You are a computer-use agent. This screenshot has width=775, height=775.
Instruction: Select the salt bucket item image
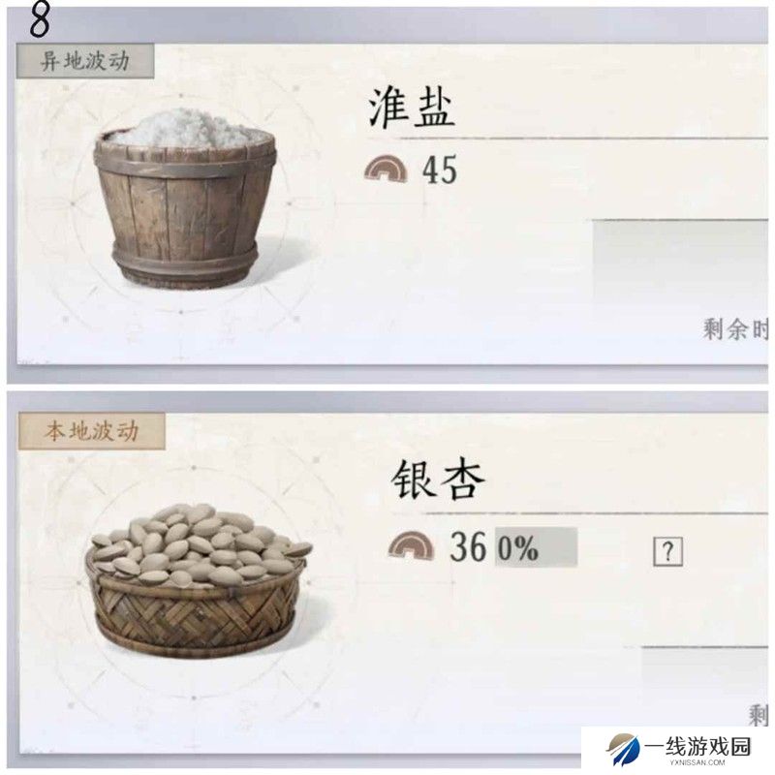coord(184,199)
